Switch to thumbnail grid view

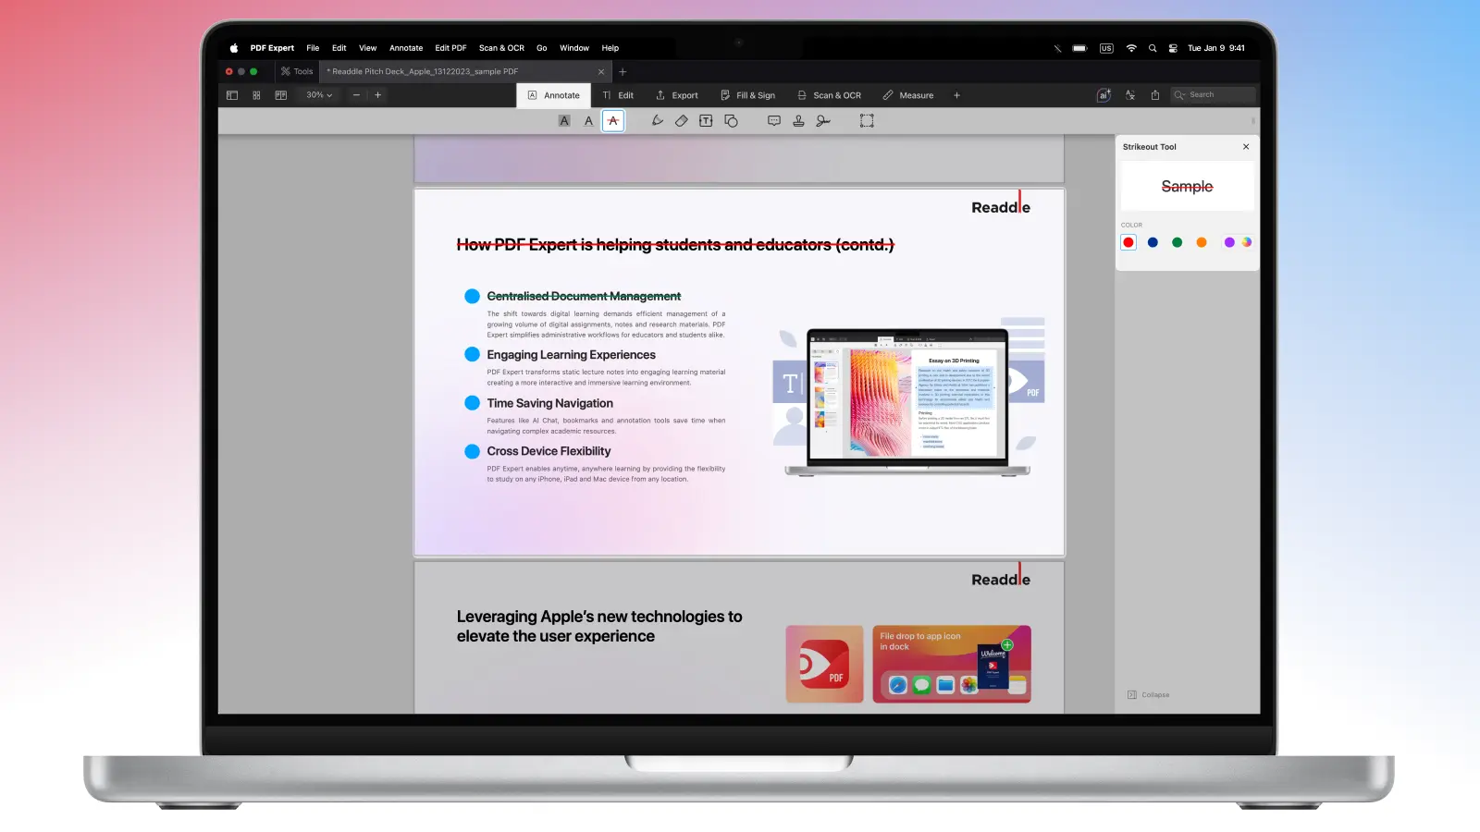(x=256, y=95)
